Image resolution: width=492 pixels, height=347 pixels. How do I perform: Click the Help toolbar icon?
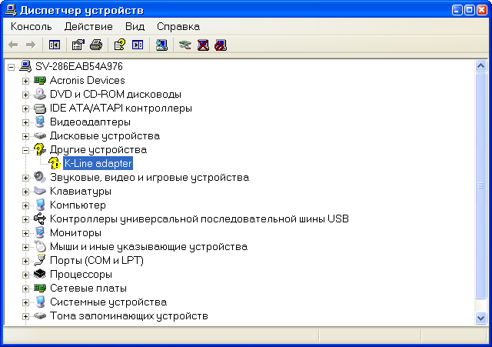click(x=119, y=45)
